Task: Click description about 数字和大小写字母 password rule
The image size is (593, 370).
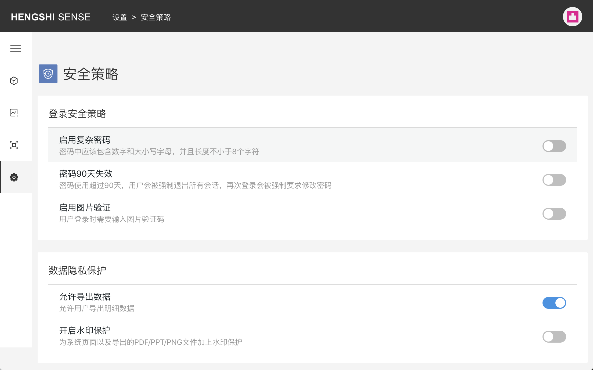Action: 159,152
